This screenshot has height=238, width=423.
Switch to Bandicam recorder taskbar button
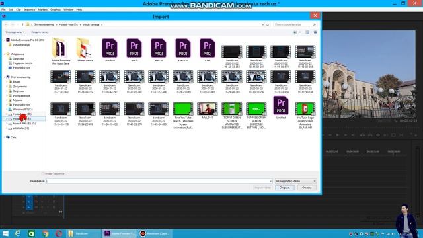(x=155, y=233)
